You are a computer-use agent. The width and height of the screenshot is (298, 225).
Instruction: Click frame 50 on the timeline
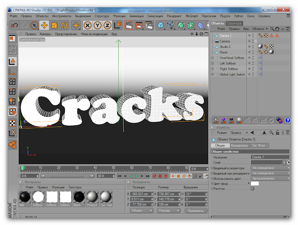click(114, 168)
